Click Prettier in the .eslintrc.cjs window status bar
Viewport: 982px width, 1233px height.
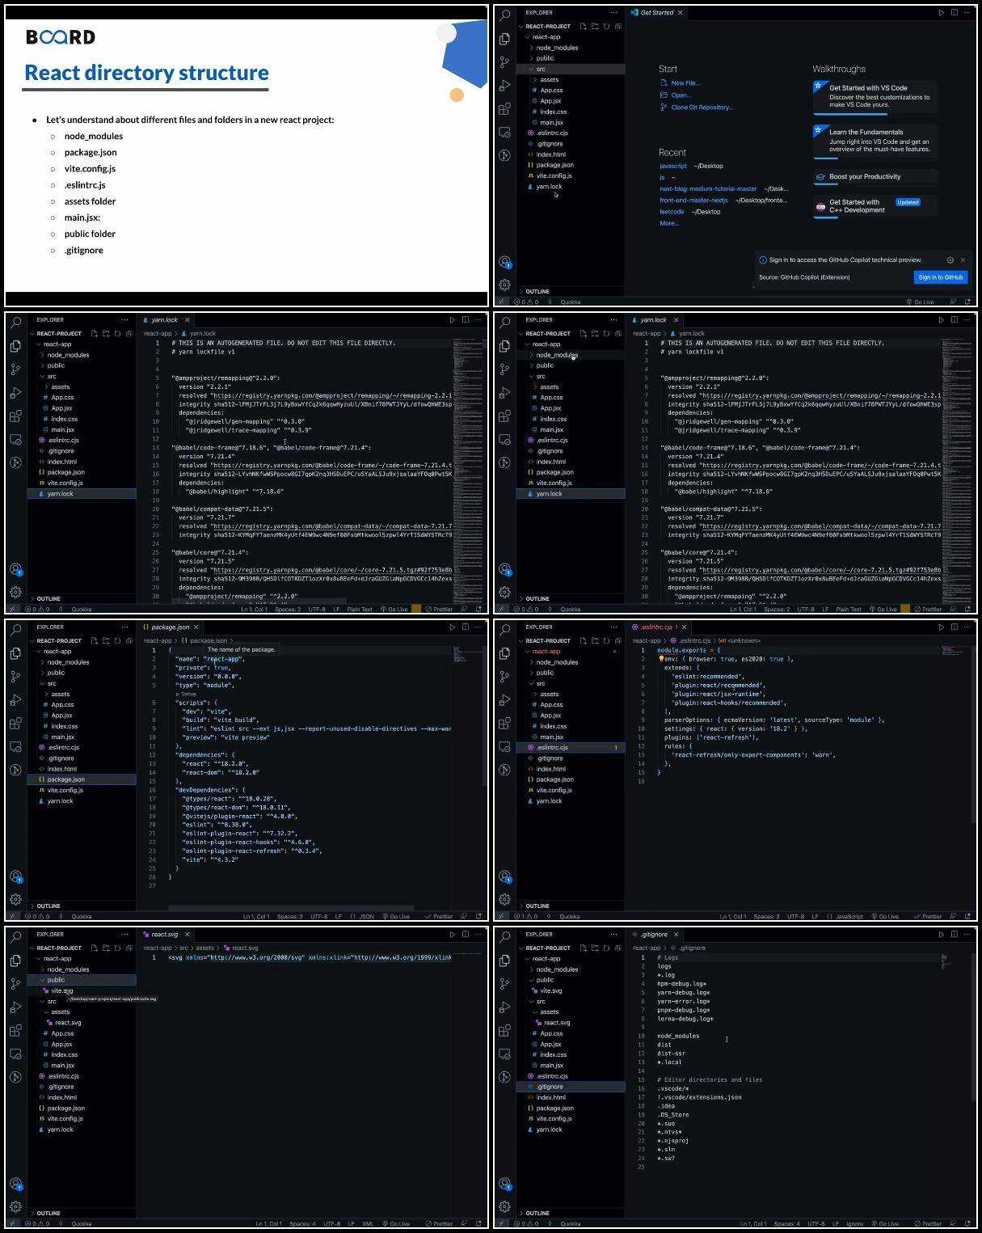point(928,917)
